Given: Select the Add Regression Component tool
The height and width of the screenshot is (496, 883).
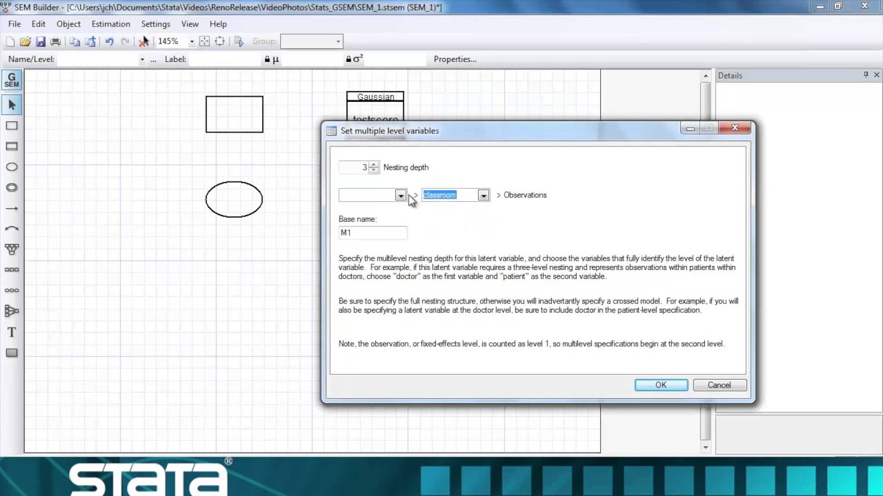Looking at the screenshot, I should pos(12,311).
